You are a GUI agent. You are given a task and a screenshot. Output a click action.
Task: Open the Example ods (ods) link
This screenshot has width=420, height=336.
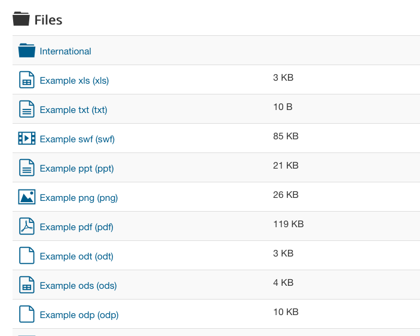coord(78,286)
